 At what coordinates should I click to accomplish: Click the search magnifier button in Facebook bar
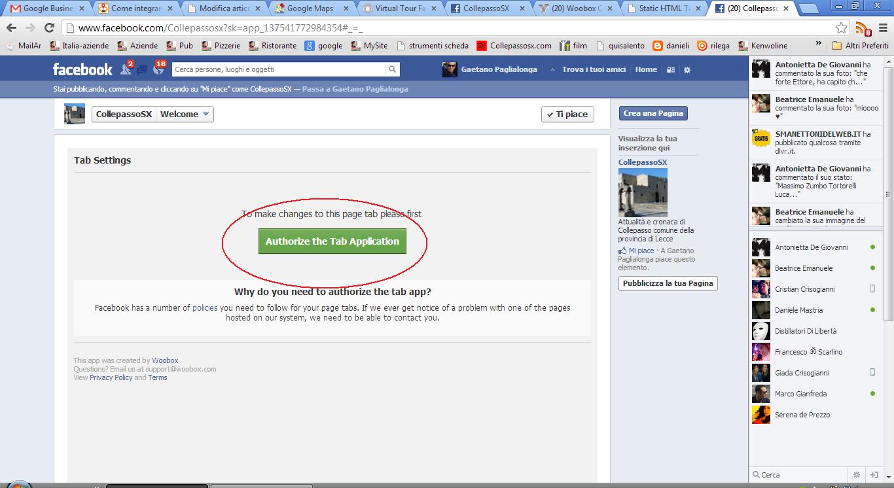[x=392, y=69]
